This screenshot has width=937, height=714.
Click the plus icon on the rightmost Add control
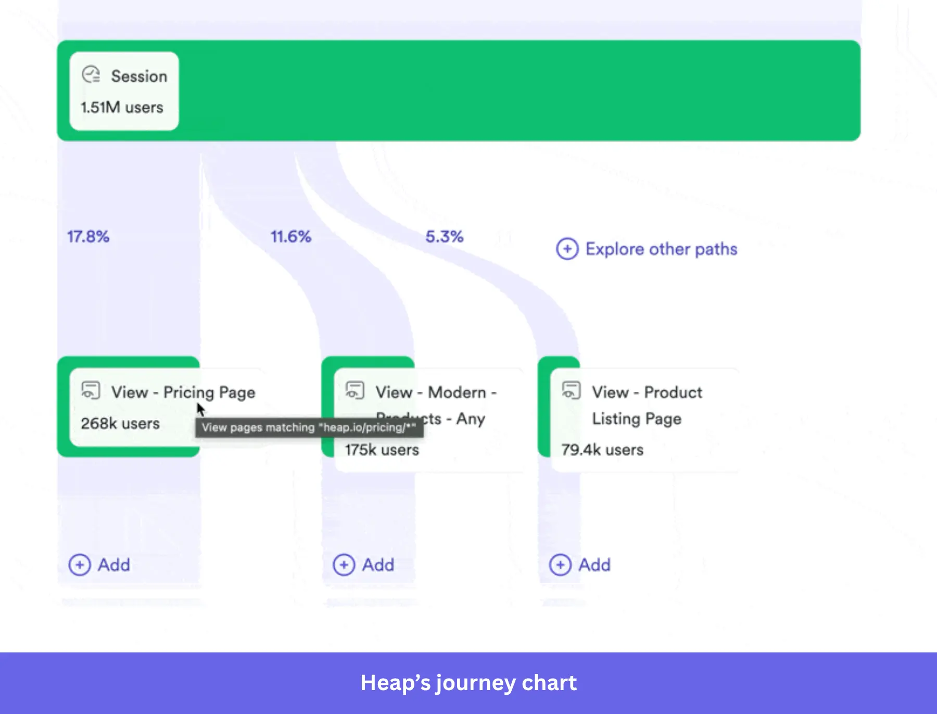(560, 565)
